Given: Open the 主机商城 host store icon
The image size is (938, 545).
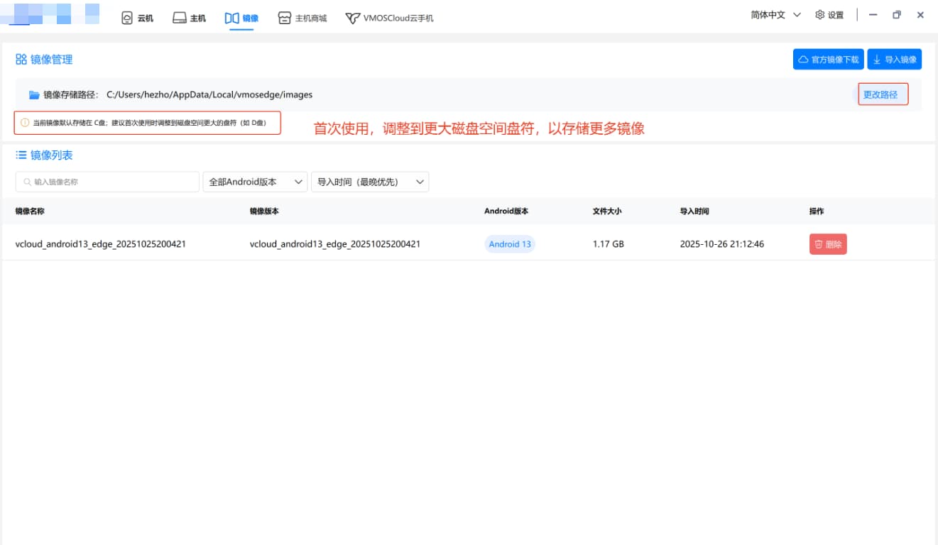Looking at the screenshot, I should (x=285, y=18).
